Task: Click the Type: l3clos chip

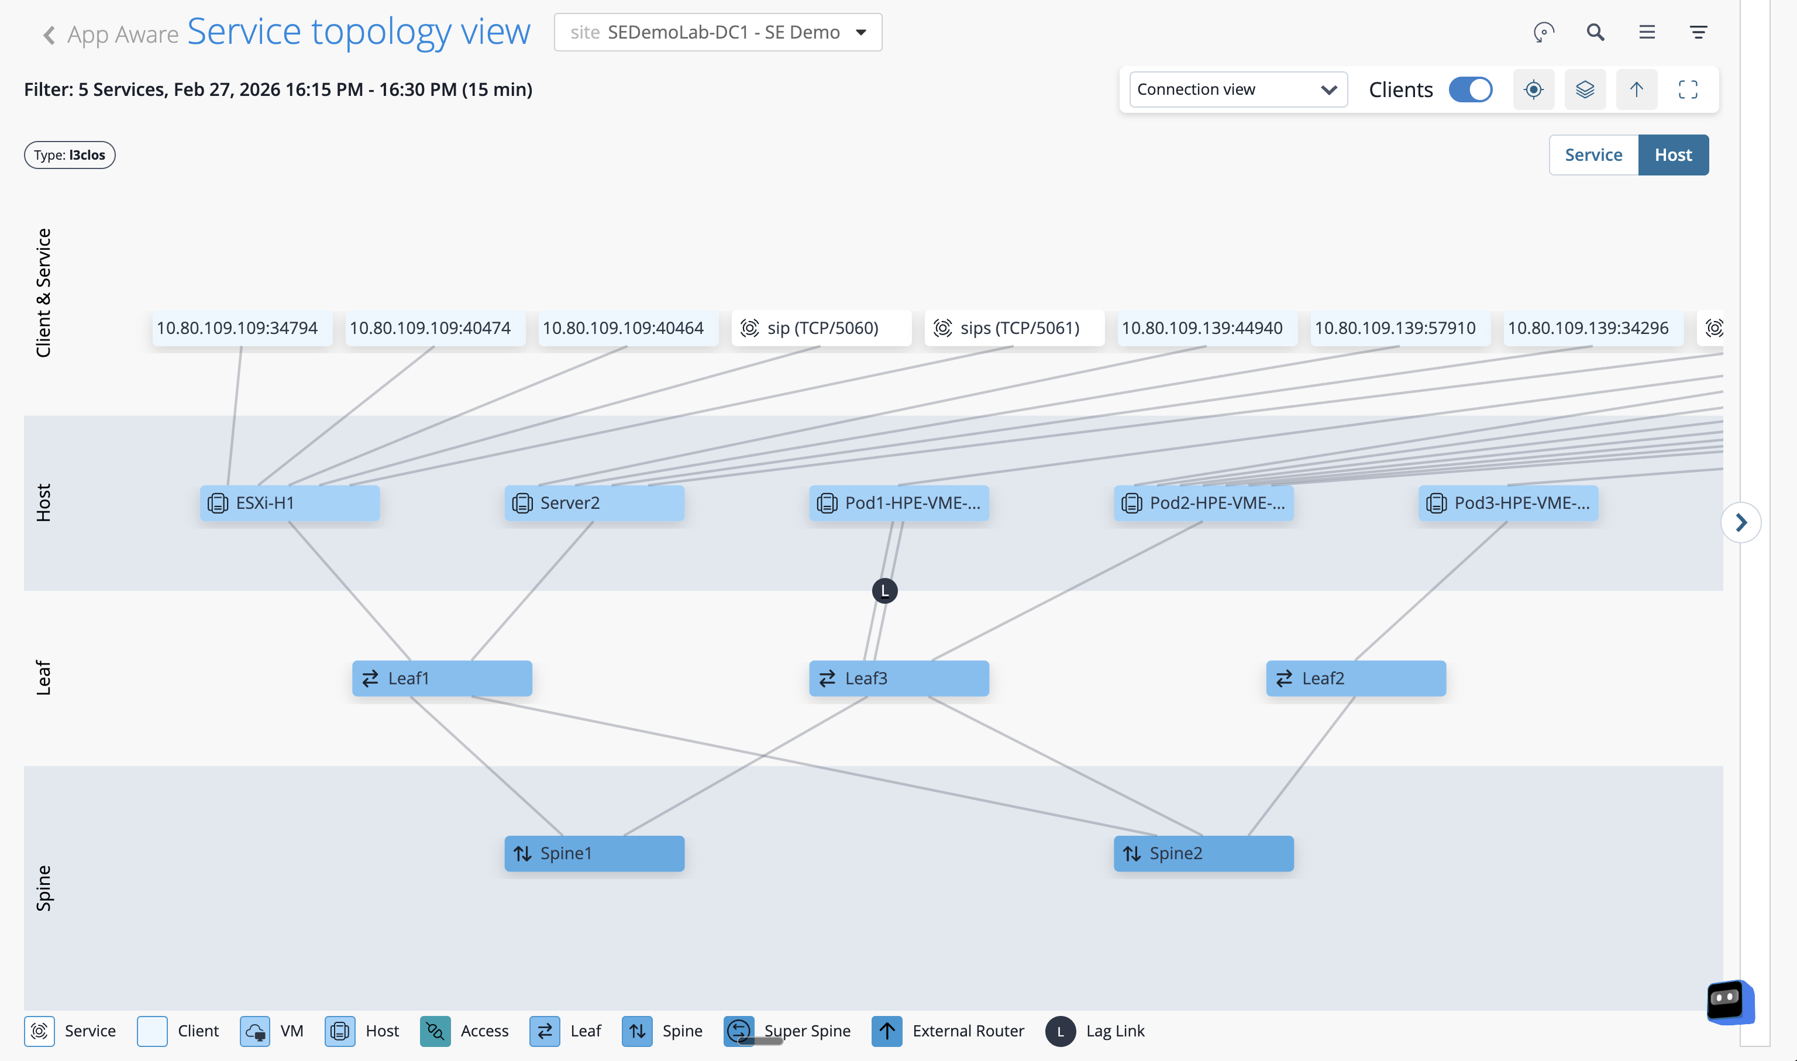Action: point(70,154)
